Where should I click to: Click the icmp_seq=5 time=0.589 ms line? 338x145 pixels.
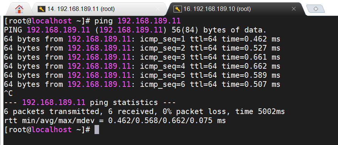pyautogui.click(x=142, y=75)
